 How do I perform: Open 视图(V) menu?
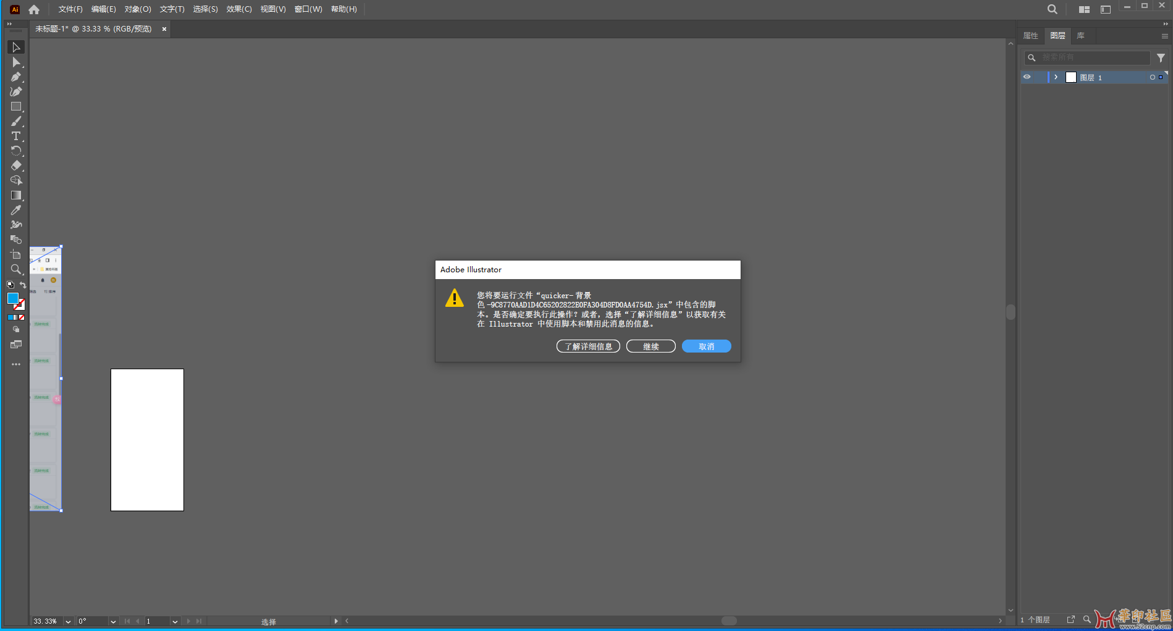pos(273,9)
